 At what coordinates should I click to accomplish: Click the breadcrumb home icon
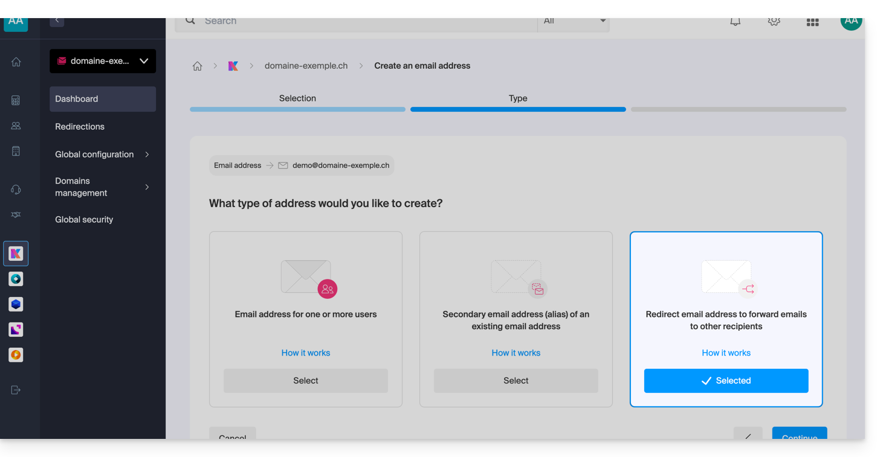click(x=197, y=66)
